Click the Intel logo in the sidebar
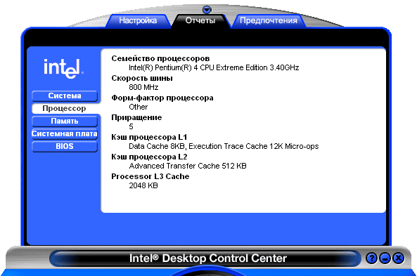The height and width of the screenshot is (276, 417). click(64, 69)
